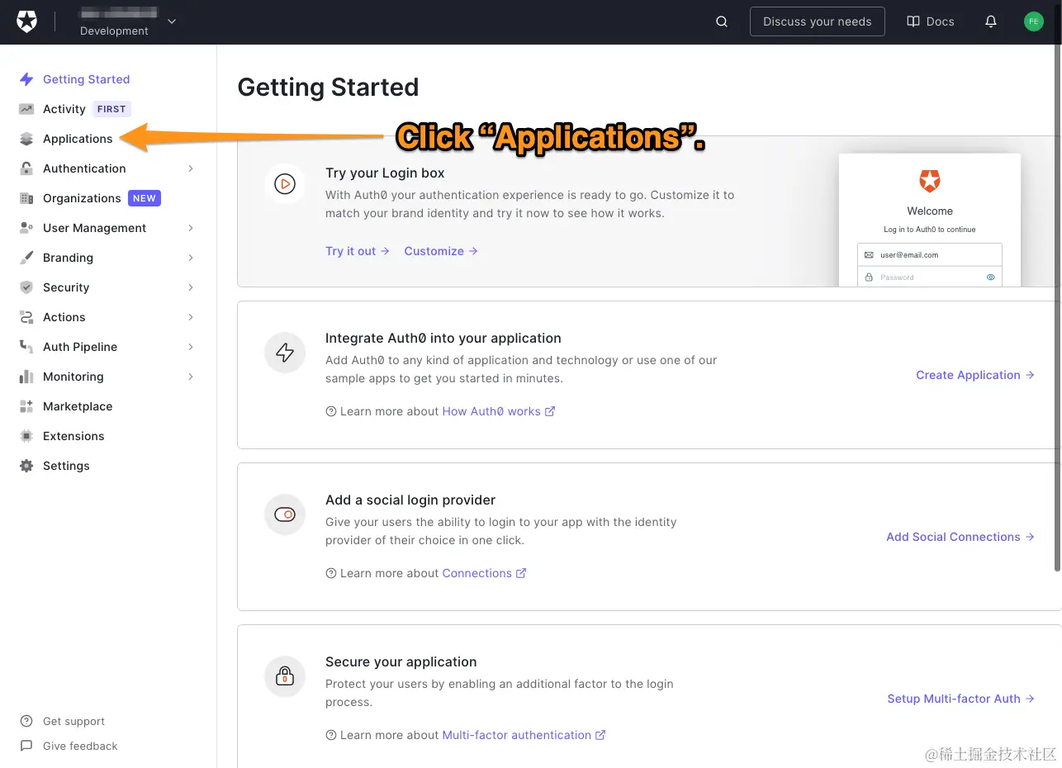
Task: Open the Docs menu item
Action: click(930, 21)
